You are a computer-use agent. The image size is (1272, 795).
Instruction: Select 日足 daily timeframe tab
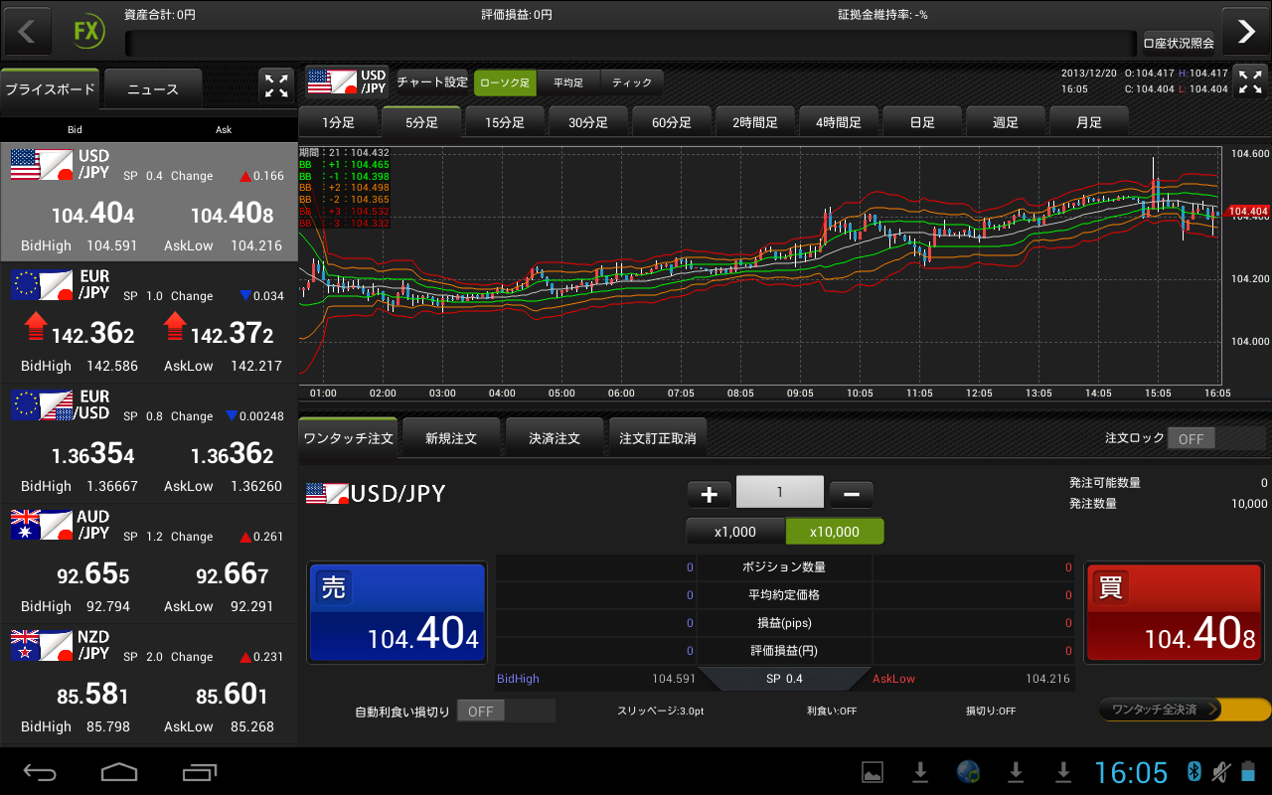[x=922, y=122]
